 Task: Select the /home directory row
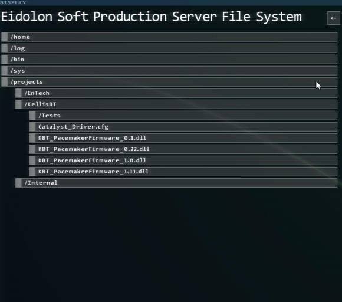pos(169,37)
